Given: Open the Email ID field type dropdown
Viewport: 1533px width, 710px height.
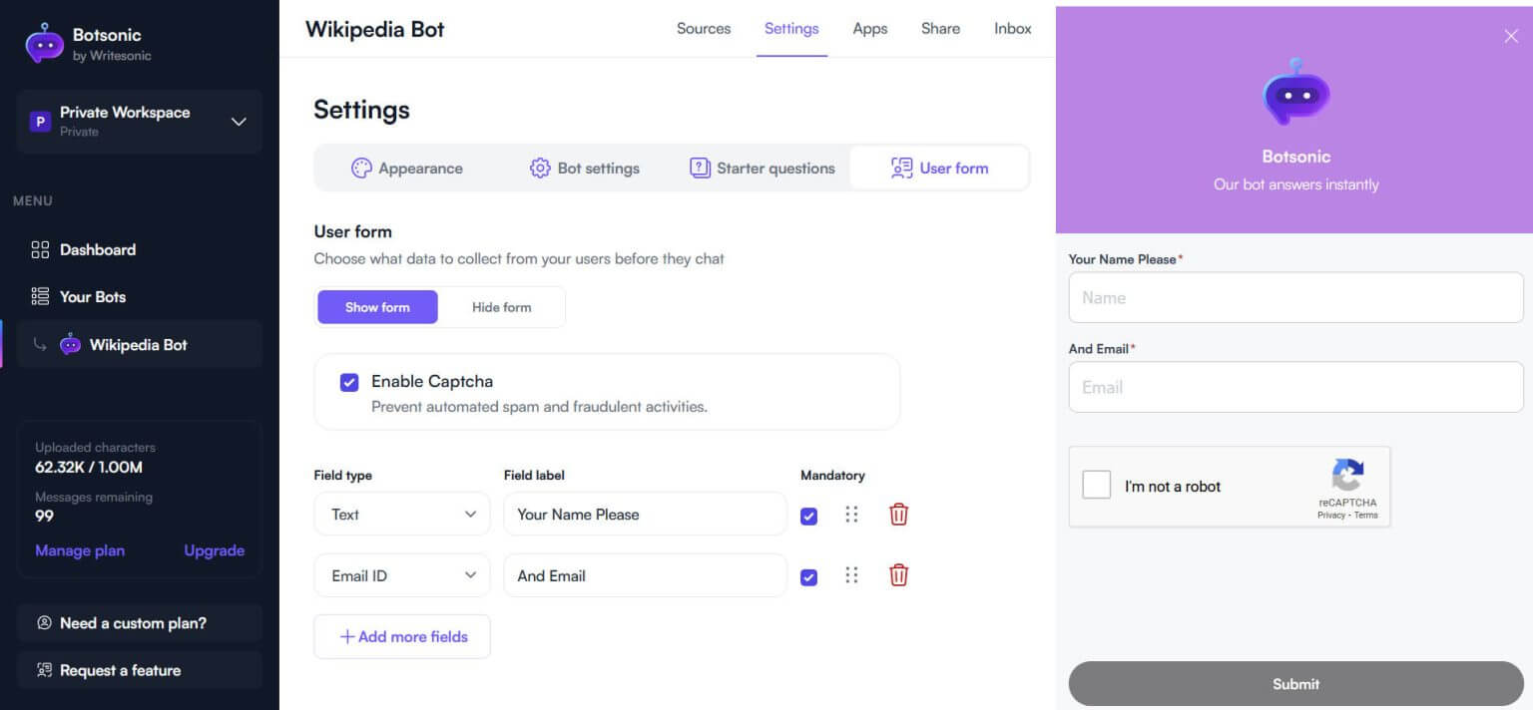Looking at the screenshot, I should [x=401, y=575].
